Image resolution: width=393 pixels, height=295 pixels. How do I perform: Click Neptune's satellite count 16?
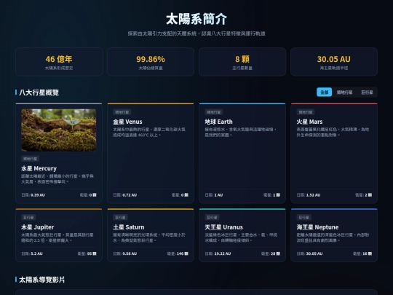pyautogui.click(x=367, y=253)
